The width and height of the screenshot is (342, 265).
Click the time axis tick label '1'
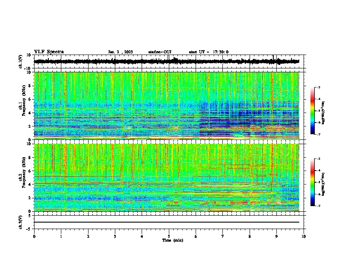[x=61, y=236]
